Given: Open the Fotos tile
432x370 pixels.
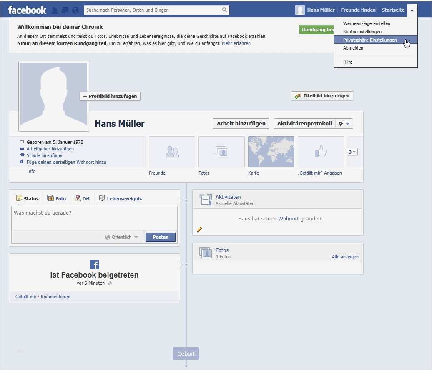Looking at the screenshot, I should pos(221,152).
